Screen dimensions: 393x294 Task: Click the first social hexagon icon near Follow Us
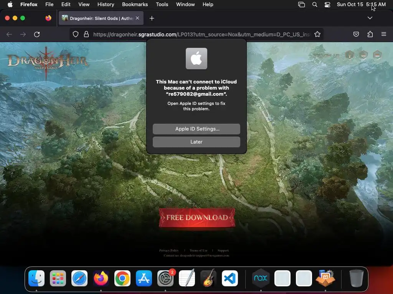pyautogui.click(x=350, y=55)
